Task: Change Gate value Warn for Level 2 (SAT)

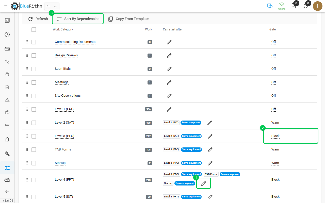Action: pos(275,123)
